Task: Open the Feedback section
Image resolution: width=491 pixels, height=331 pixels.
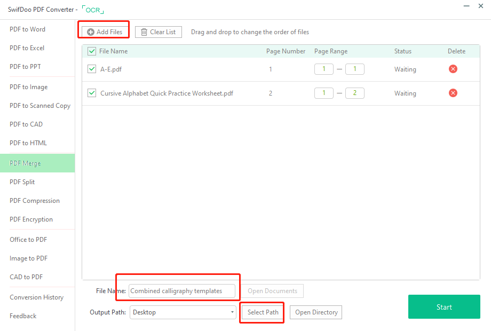Action: click(x=23, y=316)
